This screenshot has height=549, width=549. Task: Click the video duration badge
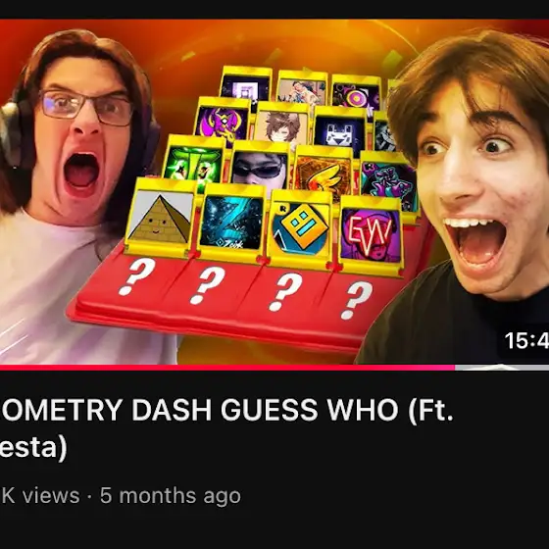[x=524, y=341]
